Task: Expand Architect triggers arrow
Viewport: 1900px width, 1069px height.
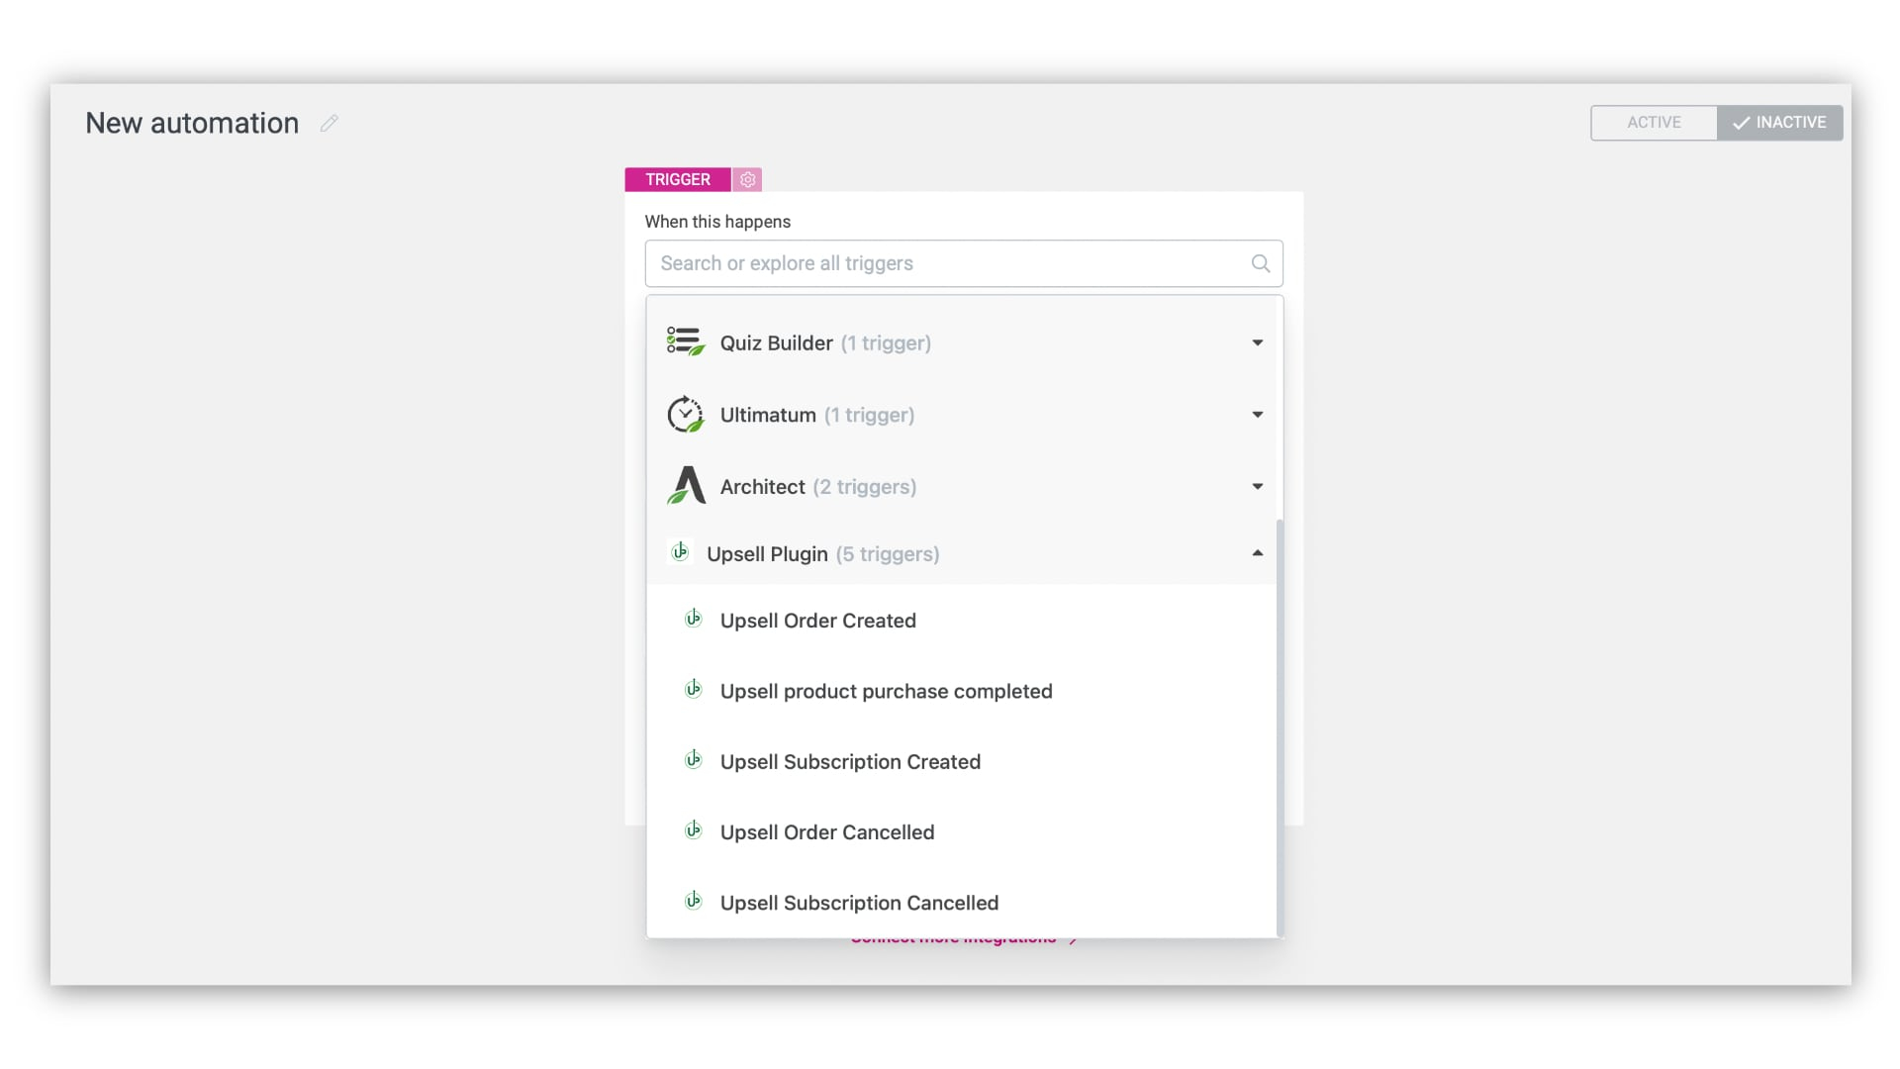Action: (x=1257, y=486)
